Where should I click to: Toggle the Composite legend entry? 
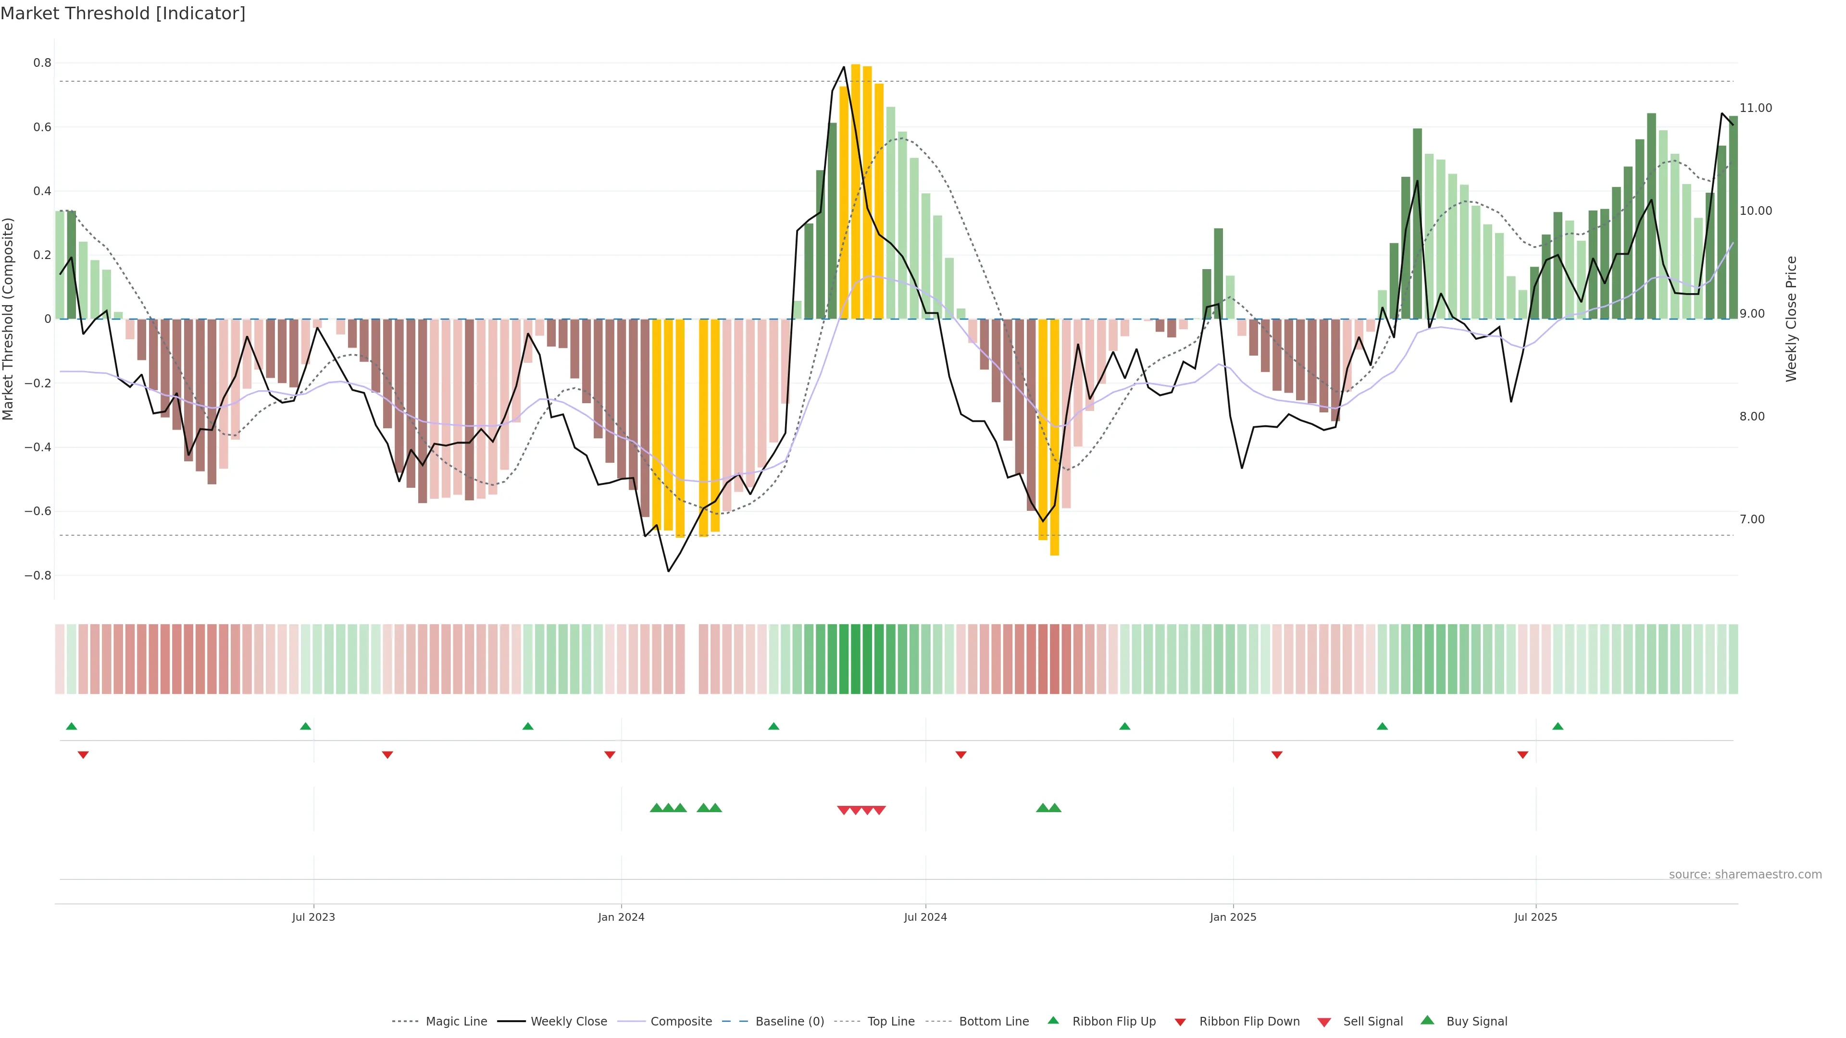[681, 1022]
